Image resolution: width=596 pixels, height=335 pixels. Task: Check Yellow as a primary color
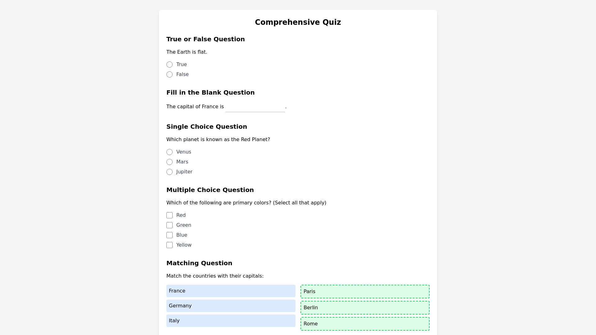point(169,245)
